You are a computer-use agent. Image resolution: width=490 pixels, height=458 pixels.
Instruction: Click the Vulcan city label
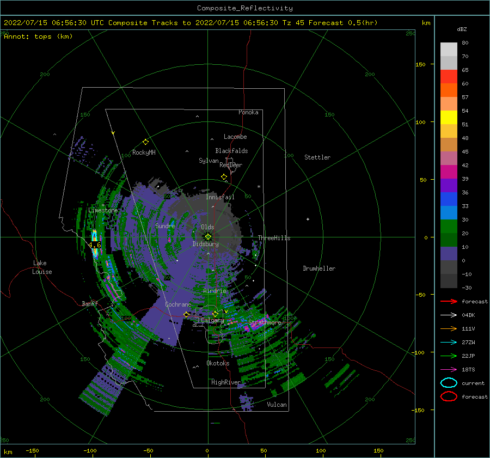(277, 405)
